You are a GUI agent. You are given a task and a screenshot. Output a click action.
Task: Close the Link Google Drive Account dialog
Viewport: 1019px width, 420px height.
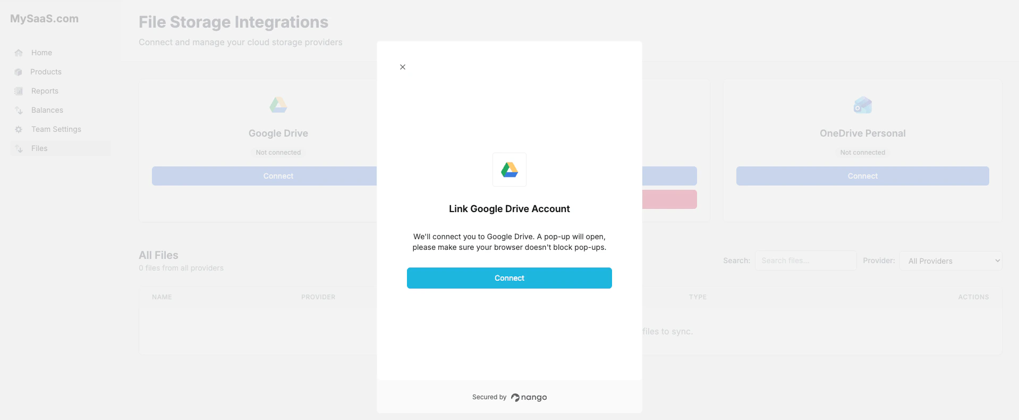[403, 67]
